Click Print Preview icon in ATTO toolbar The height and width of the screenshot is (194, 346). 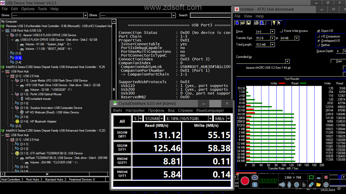coord(262,23)
